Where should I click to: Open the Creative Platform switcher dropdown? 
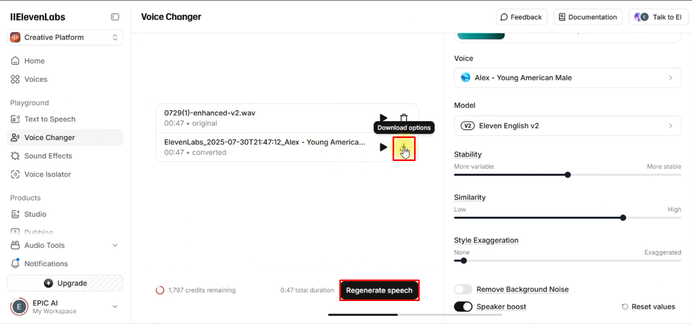pos(65,37)
